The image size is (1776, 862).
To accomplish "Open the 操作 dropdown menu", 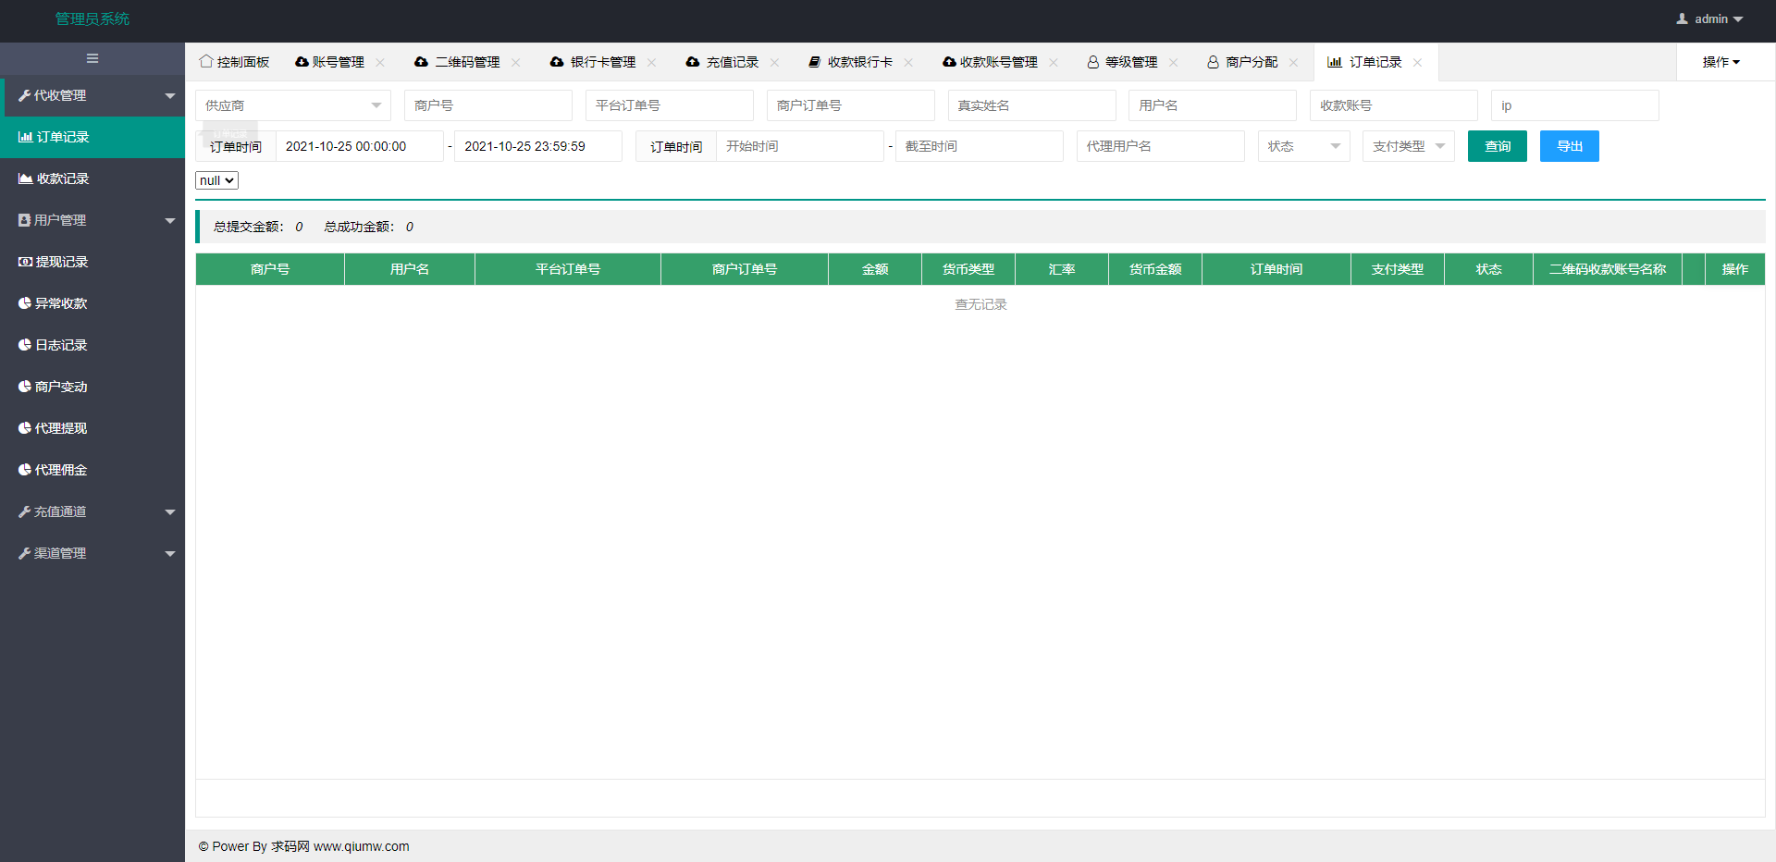I will (x=1721, y=62).
